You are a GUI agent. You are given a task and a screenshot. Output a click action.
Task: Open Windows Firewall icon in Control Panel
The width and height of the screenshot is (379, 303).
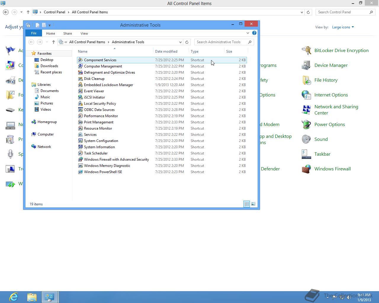coord(306,169)
